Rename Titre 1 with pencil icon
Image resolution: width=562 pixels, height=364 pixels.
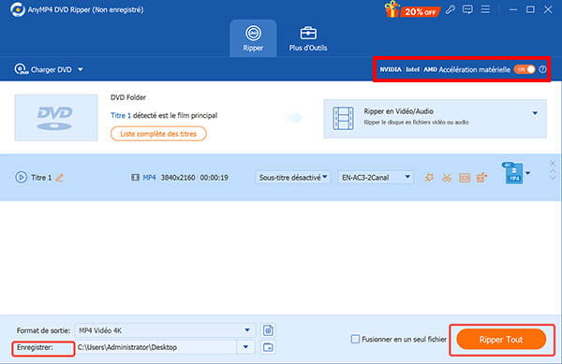[x=60, y=178]
